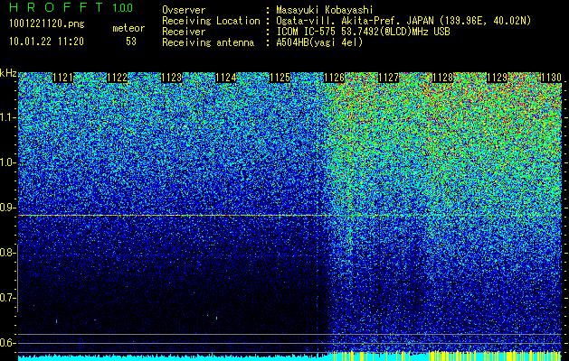
Task: Click the 1127 time marker
Action: point(389,78)
